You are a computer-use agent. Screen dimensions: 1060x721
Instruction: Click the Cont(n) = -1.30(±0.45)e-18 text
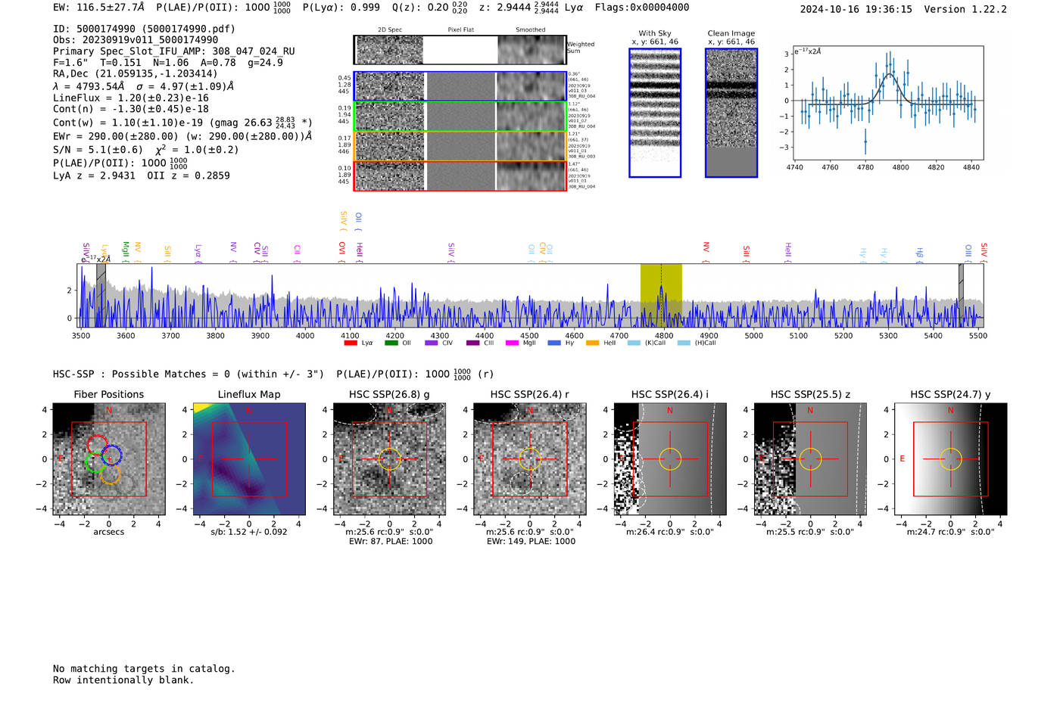pyautogui.click(x=131, y=109)
